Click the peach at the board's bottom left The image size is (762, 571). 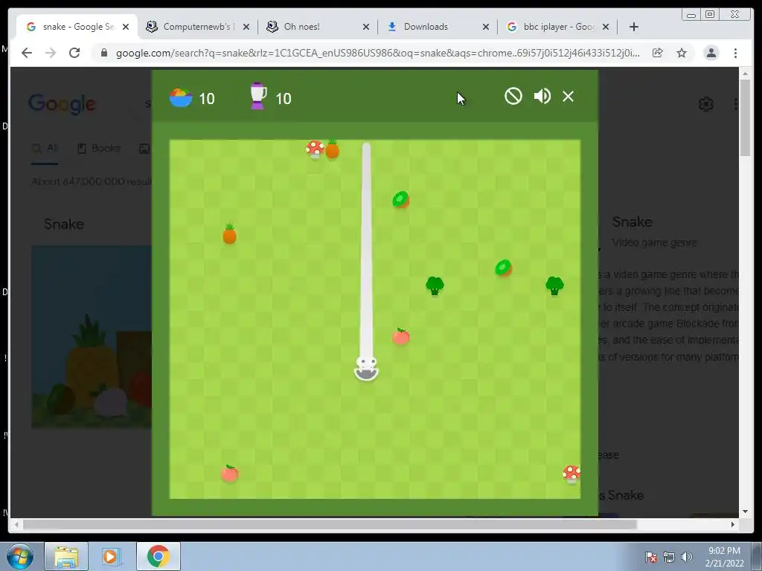click(229, 473)
